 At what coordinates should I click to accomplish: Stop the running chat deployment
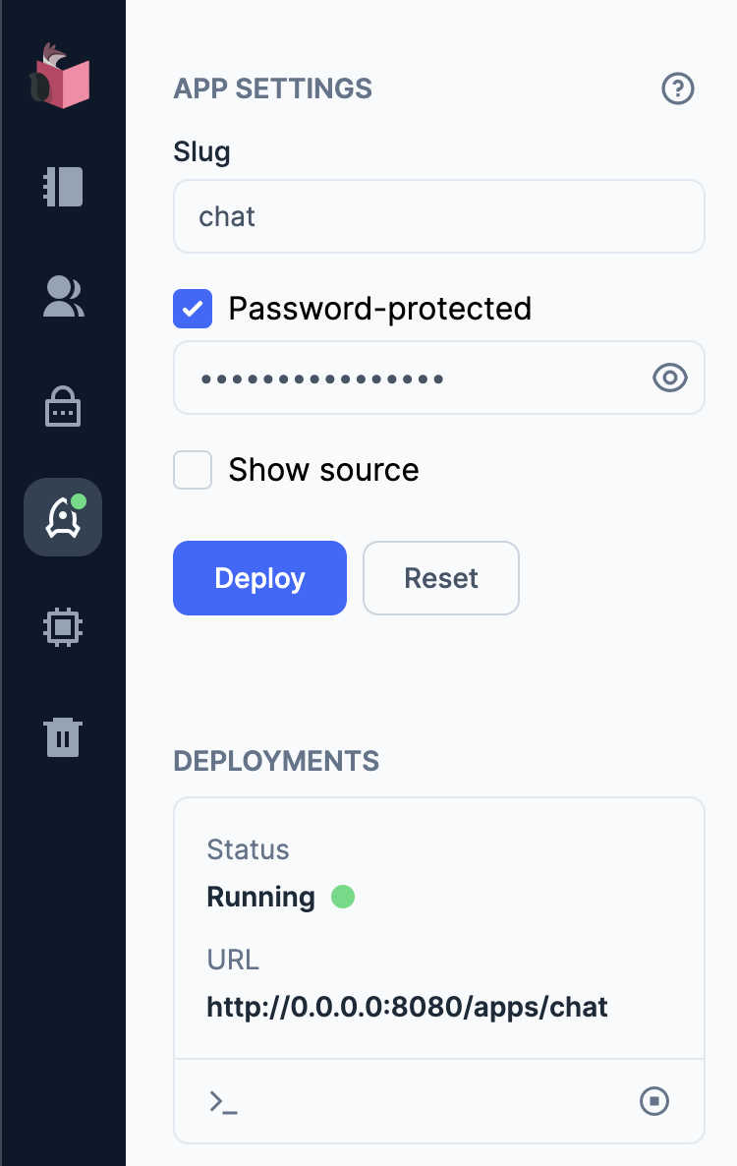tap(654, 1101)
